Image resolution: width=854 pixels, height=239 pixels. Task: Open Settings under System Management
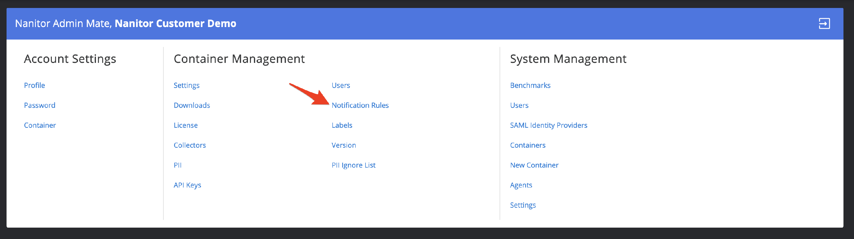coord(522,205)
